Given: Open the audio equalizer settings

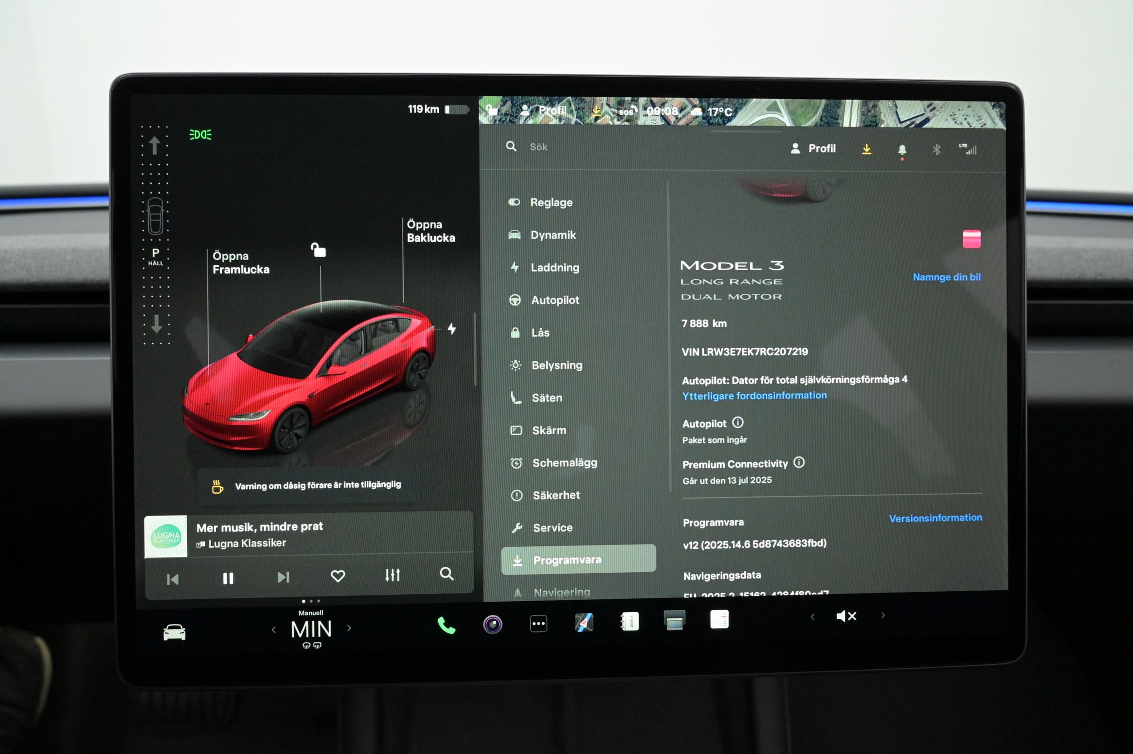Looking at the screenshot, I should 393,574.
